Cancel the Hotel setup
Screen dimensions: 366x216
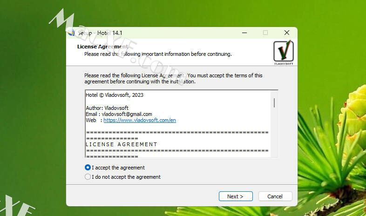275,196
